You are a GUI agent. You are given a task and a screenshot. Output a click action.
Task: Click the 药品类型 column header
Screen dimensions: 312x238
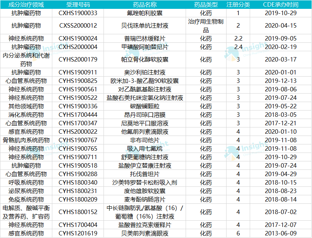pyautogui.click(x=206, y=4)
